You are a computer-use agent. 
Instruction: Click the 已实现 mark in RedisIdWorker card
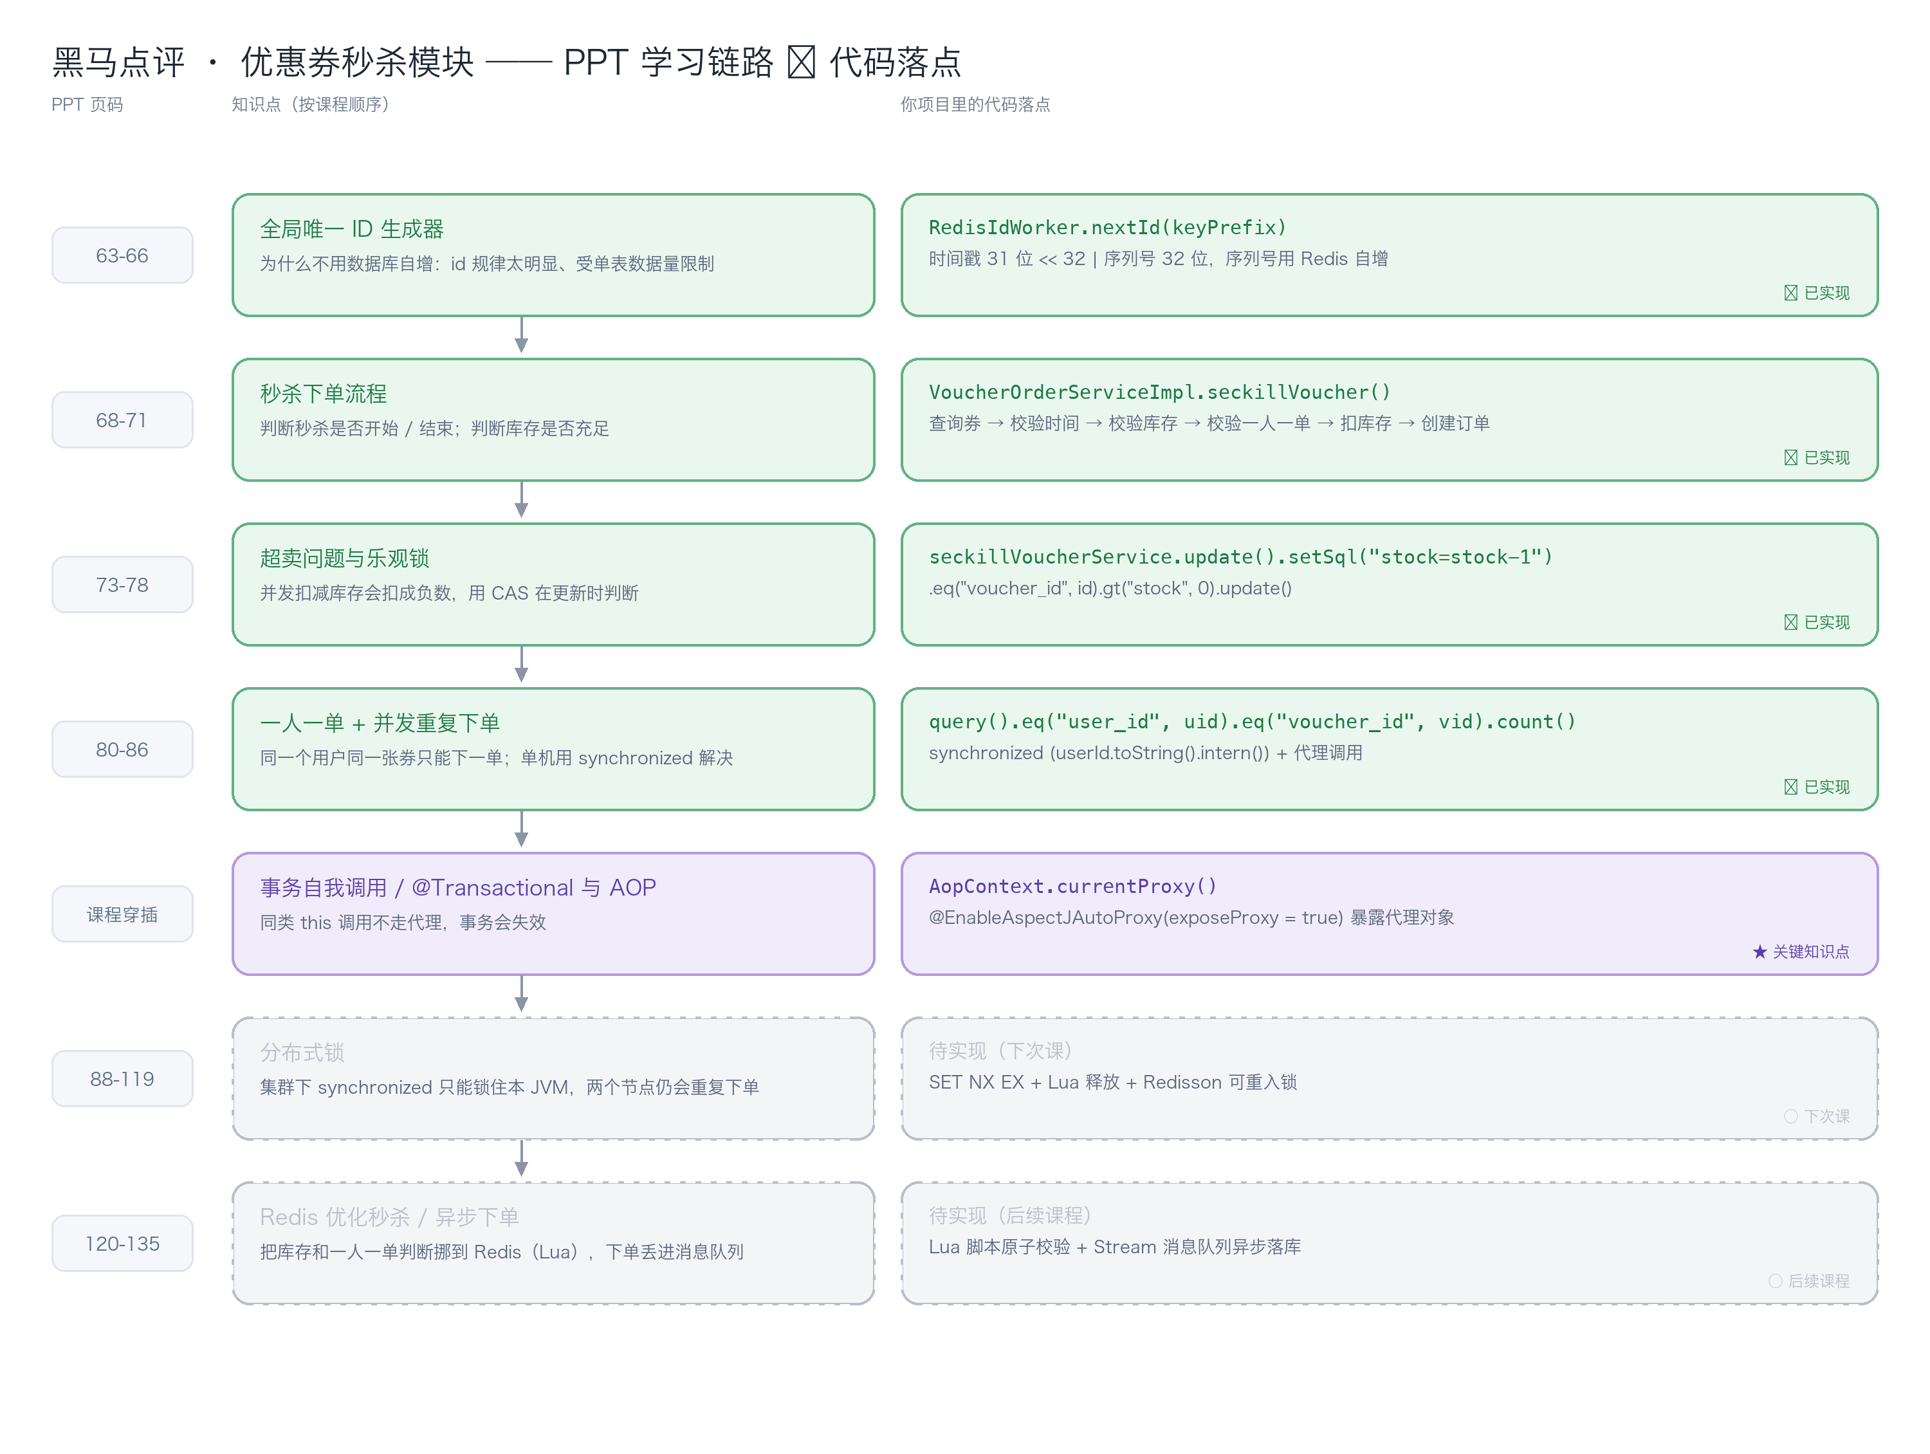[x=1817, y=293]
